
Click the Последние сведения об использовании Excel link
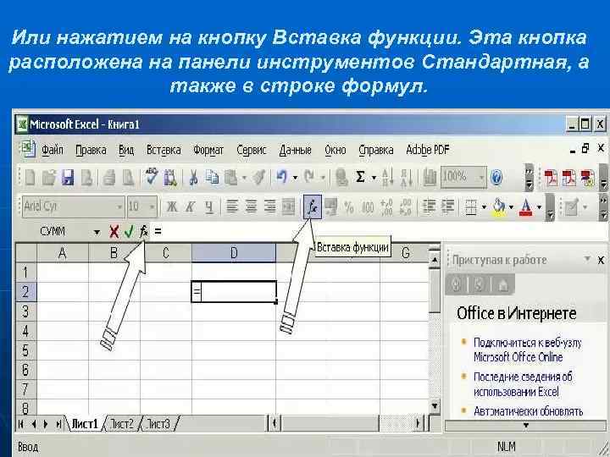pos(523,384)
